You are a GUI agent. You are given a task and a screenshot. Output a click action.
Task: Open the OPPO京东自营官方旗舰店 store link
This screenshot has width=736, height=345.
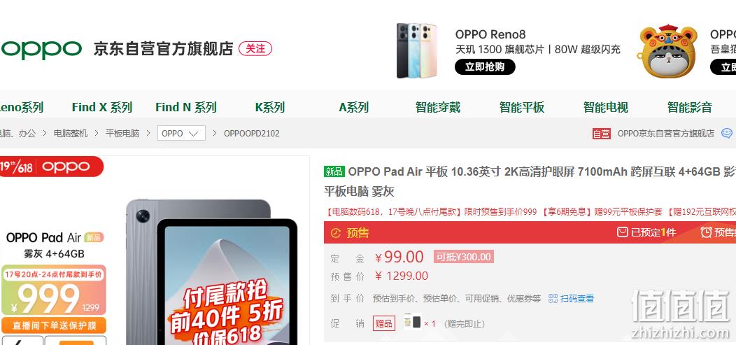tap(665, 133)
